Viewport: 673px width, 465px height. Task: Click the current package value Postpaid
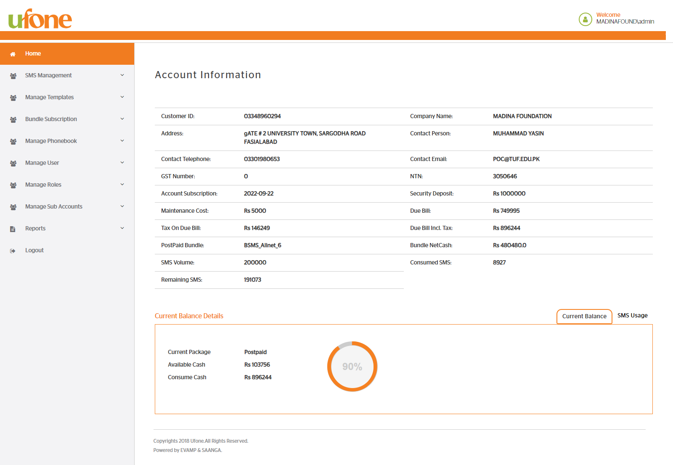tap(255, 352)
